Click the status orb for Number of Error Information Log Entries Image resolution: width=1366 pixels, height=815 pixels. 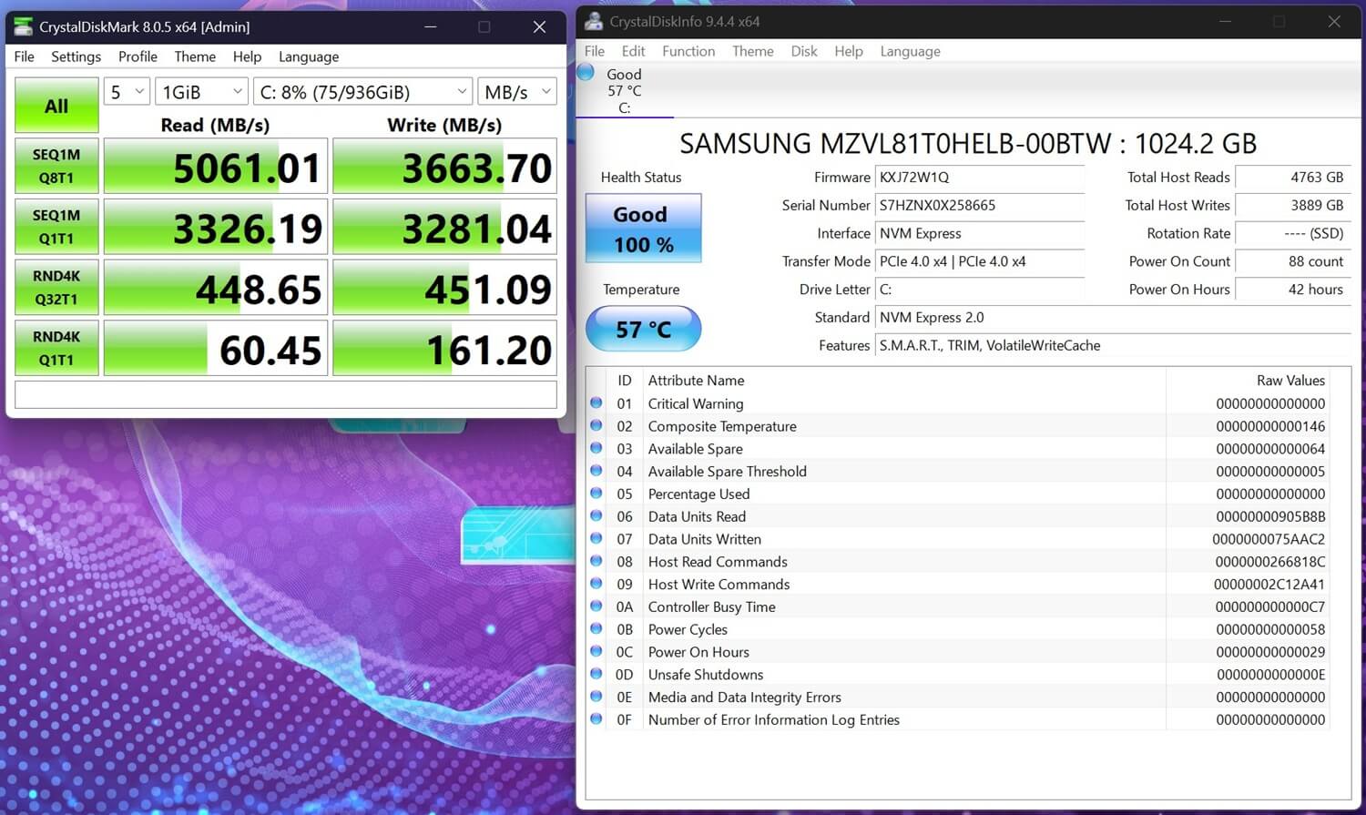[x=596, y=718]
